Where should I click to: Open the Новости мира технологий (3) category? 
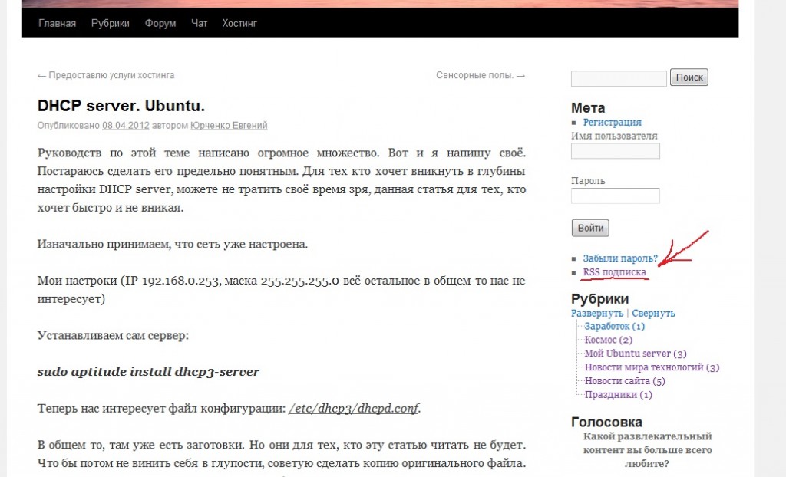[x=652, y=367]
